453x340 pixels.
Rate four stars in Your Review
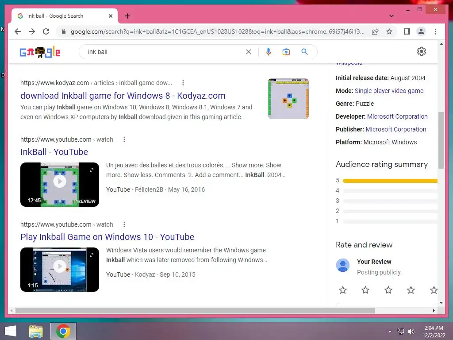[x=411, y=290]
